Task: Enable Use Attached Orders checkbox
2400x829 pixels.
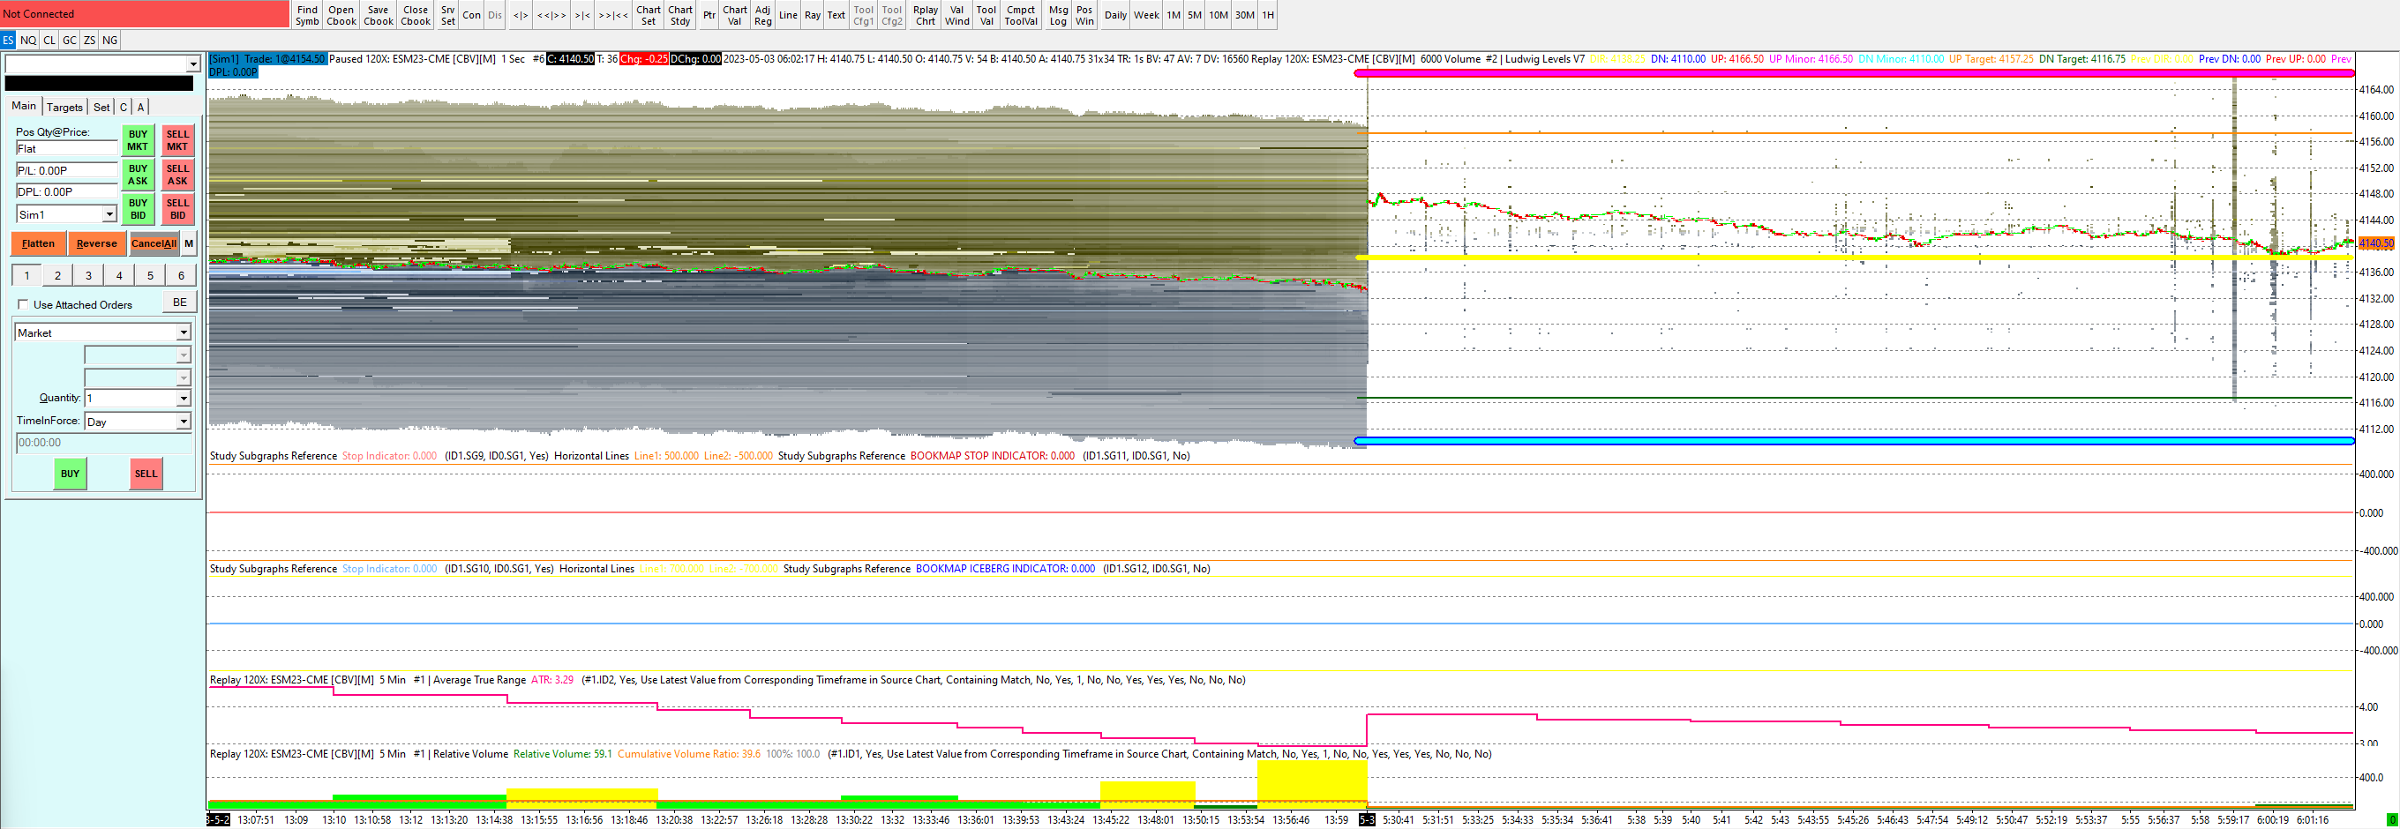Action: click(23, 304)
